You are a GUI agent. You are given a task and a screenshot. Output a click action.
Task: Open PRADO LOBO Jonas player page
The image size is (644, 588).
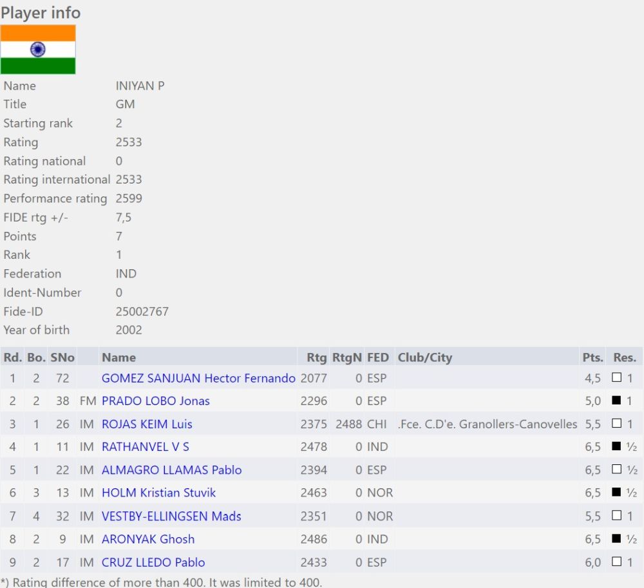pos(155,401)
